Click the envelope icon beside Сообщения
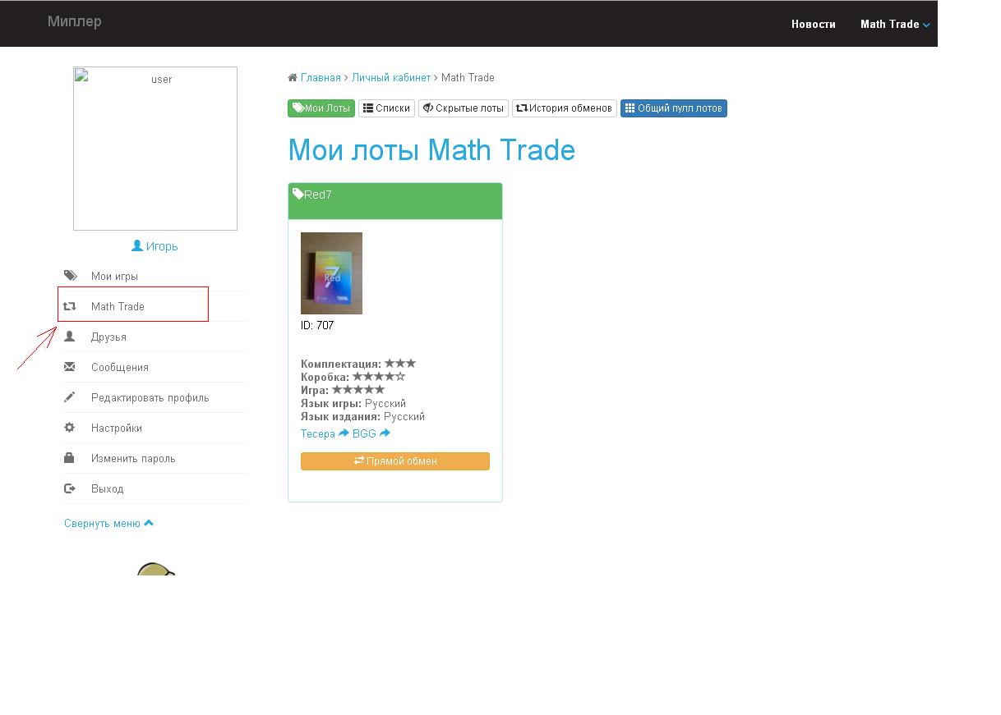The width and height of the screenshot is (1001, 715). tap(70, 367)
